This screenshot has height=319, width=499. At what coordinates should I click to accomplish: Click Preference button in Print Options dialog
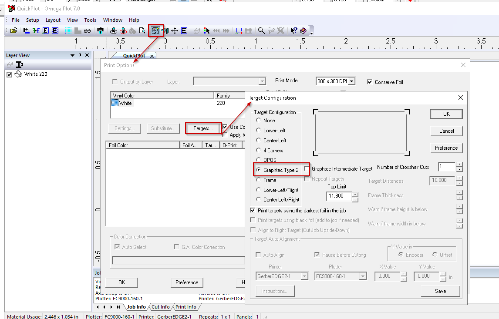187,282
